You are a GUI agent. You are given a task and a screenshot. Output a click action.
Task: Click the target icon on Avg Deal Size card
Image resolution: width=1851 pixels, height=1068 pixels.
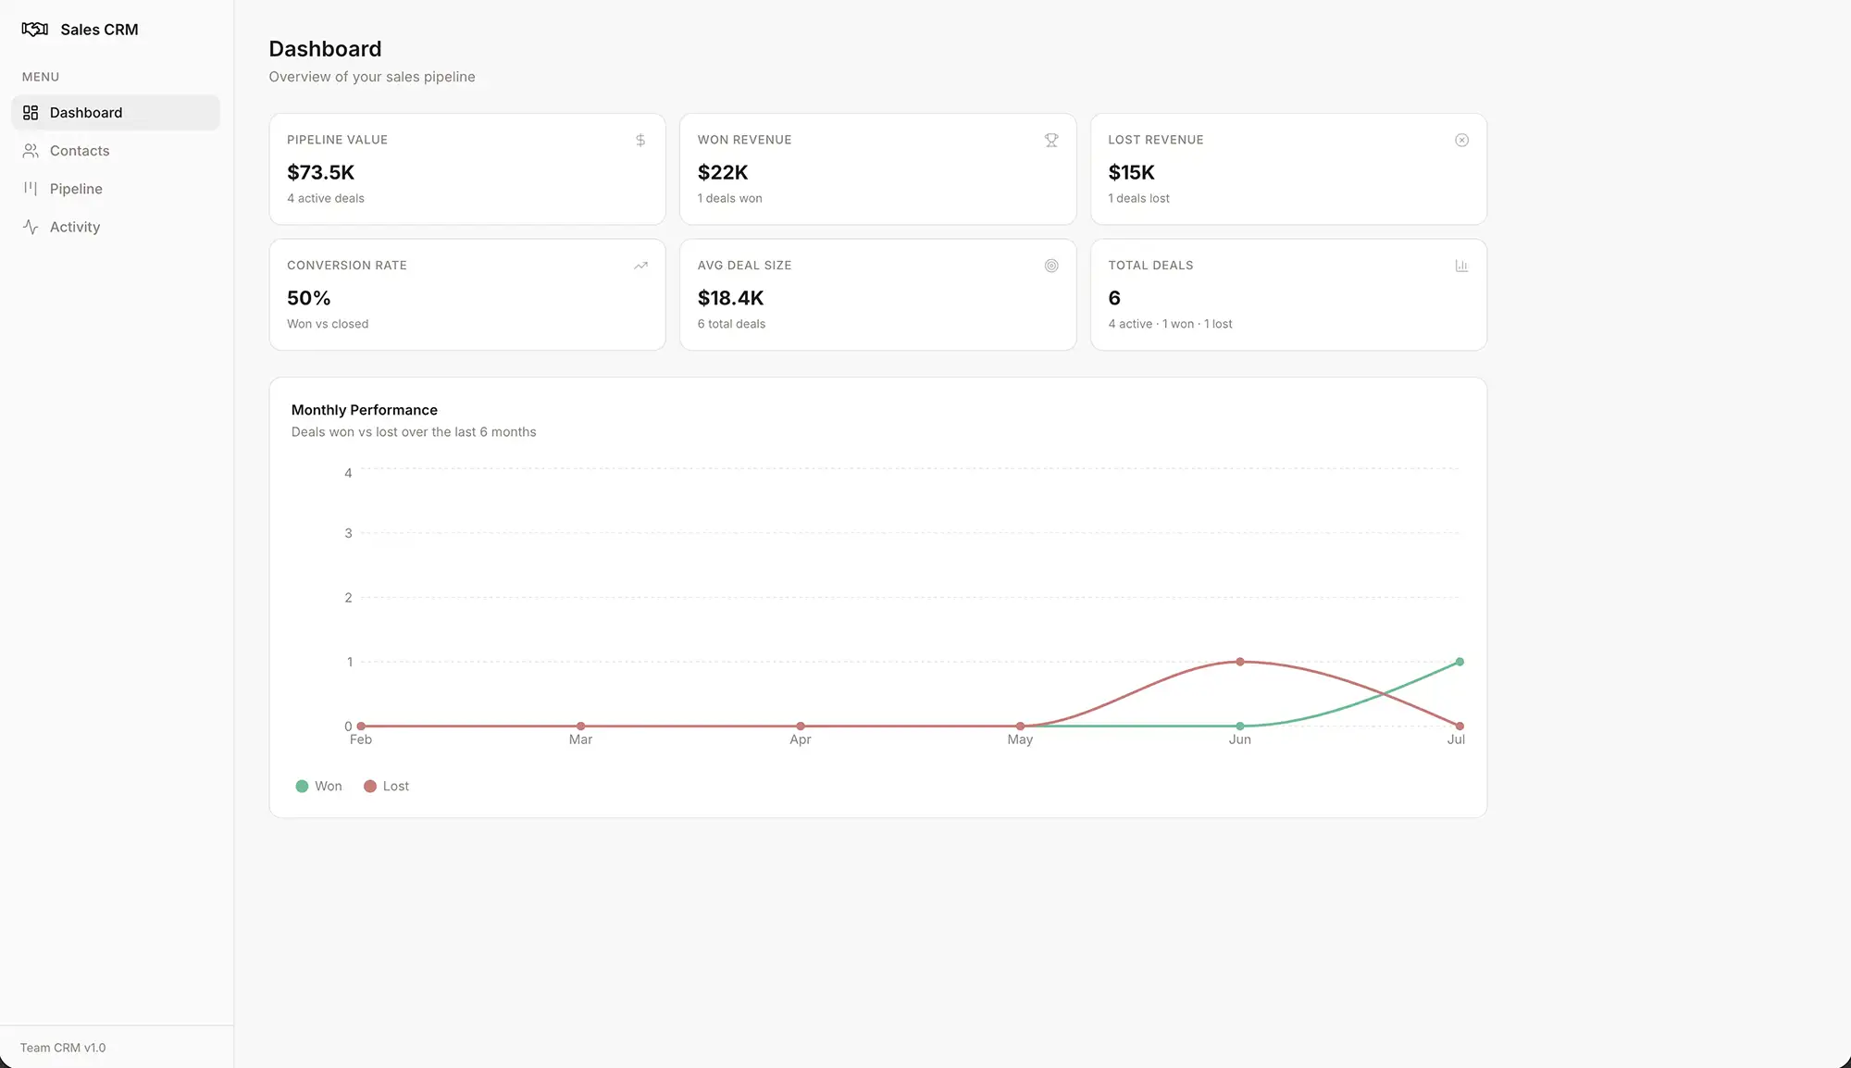[1051, 266]
